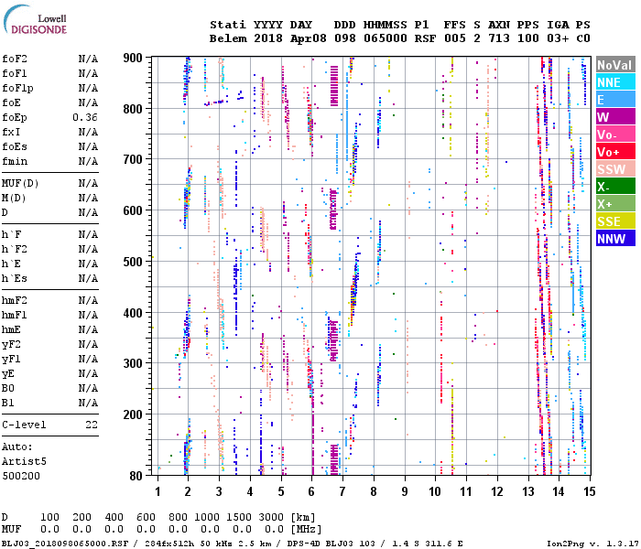Click the 065000 time value

pos(386,38)
